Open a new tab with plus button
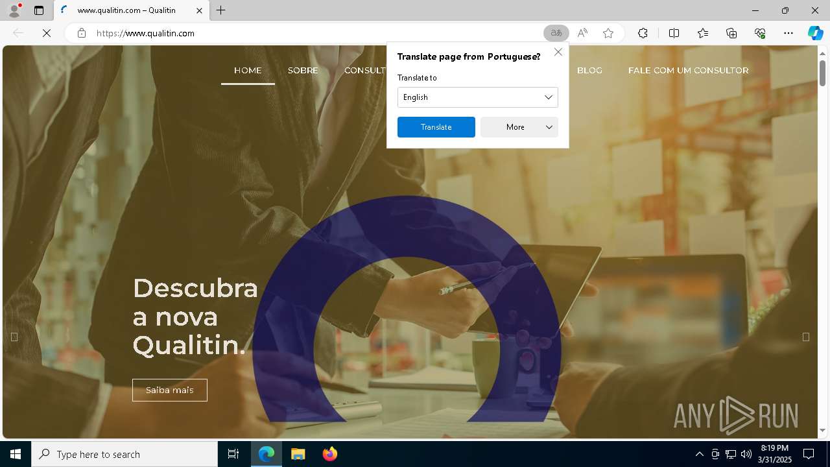Image resolution: width=830 pixels, height=467 pixels. tap(221, 10)
